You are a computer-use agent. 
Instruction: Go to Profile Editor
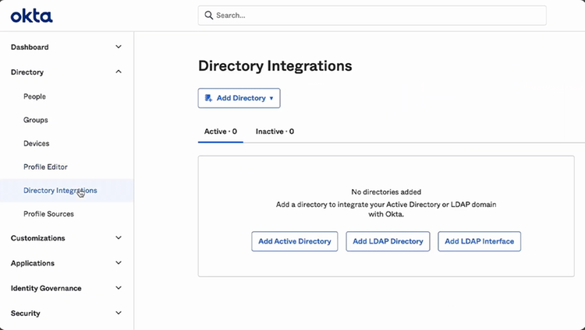click(45, 167)
